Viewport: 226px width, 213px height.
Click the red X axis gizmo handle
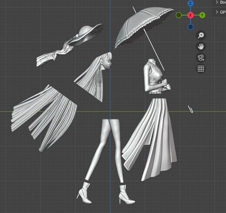click(x=190, y=15)
